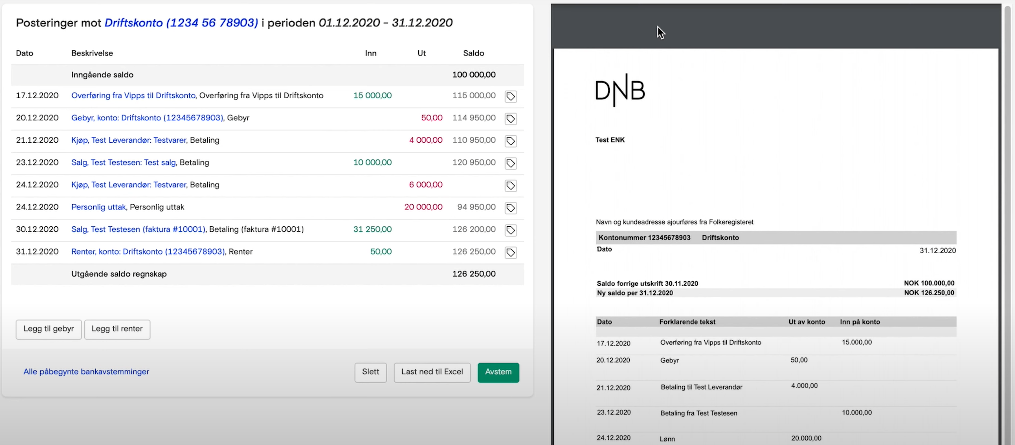Click NOK 126.250,00 new balance in statement
Screen dimensions: 1015x445
(929, 293)
